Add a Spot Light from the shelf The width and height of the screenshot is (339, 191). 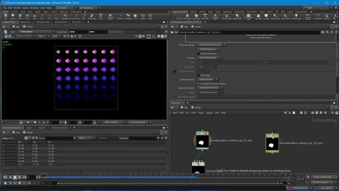196,16
